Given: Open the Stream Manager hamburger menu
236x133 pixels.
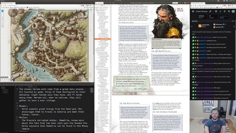Looking at the screenshot, I should click(x=193, y=11).
